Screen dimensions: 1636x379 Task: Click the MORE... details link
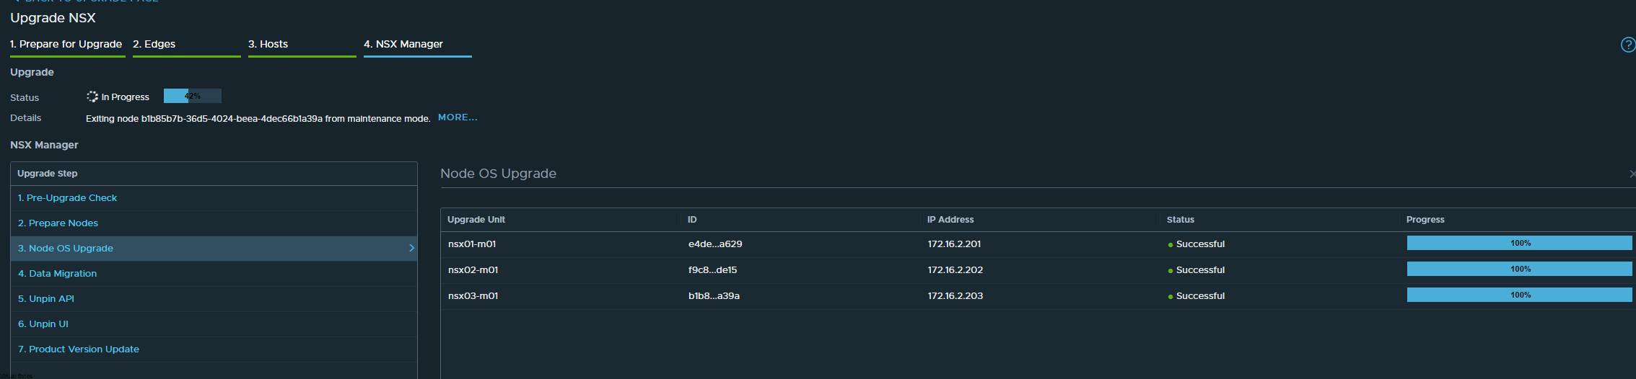click(458, 117)
